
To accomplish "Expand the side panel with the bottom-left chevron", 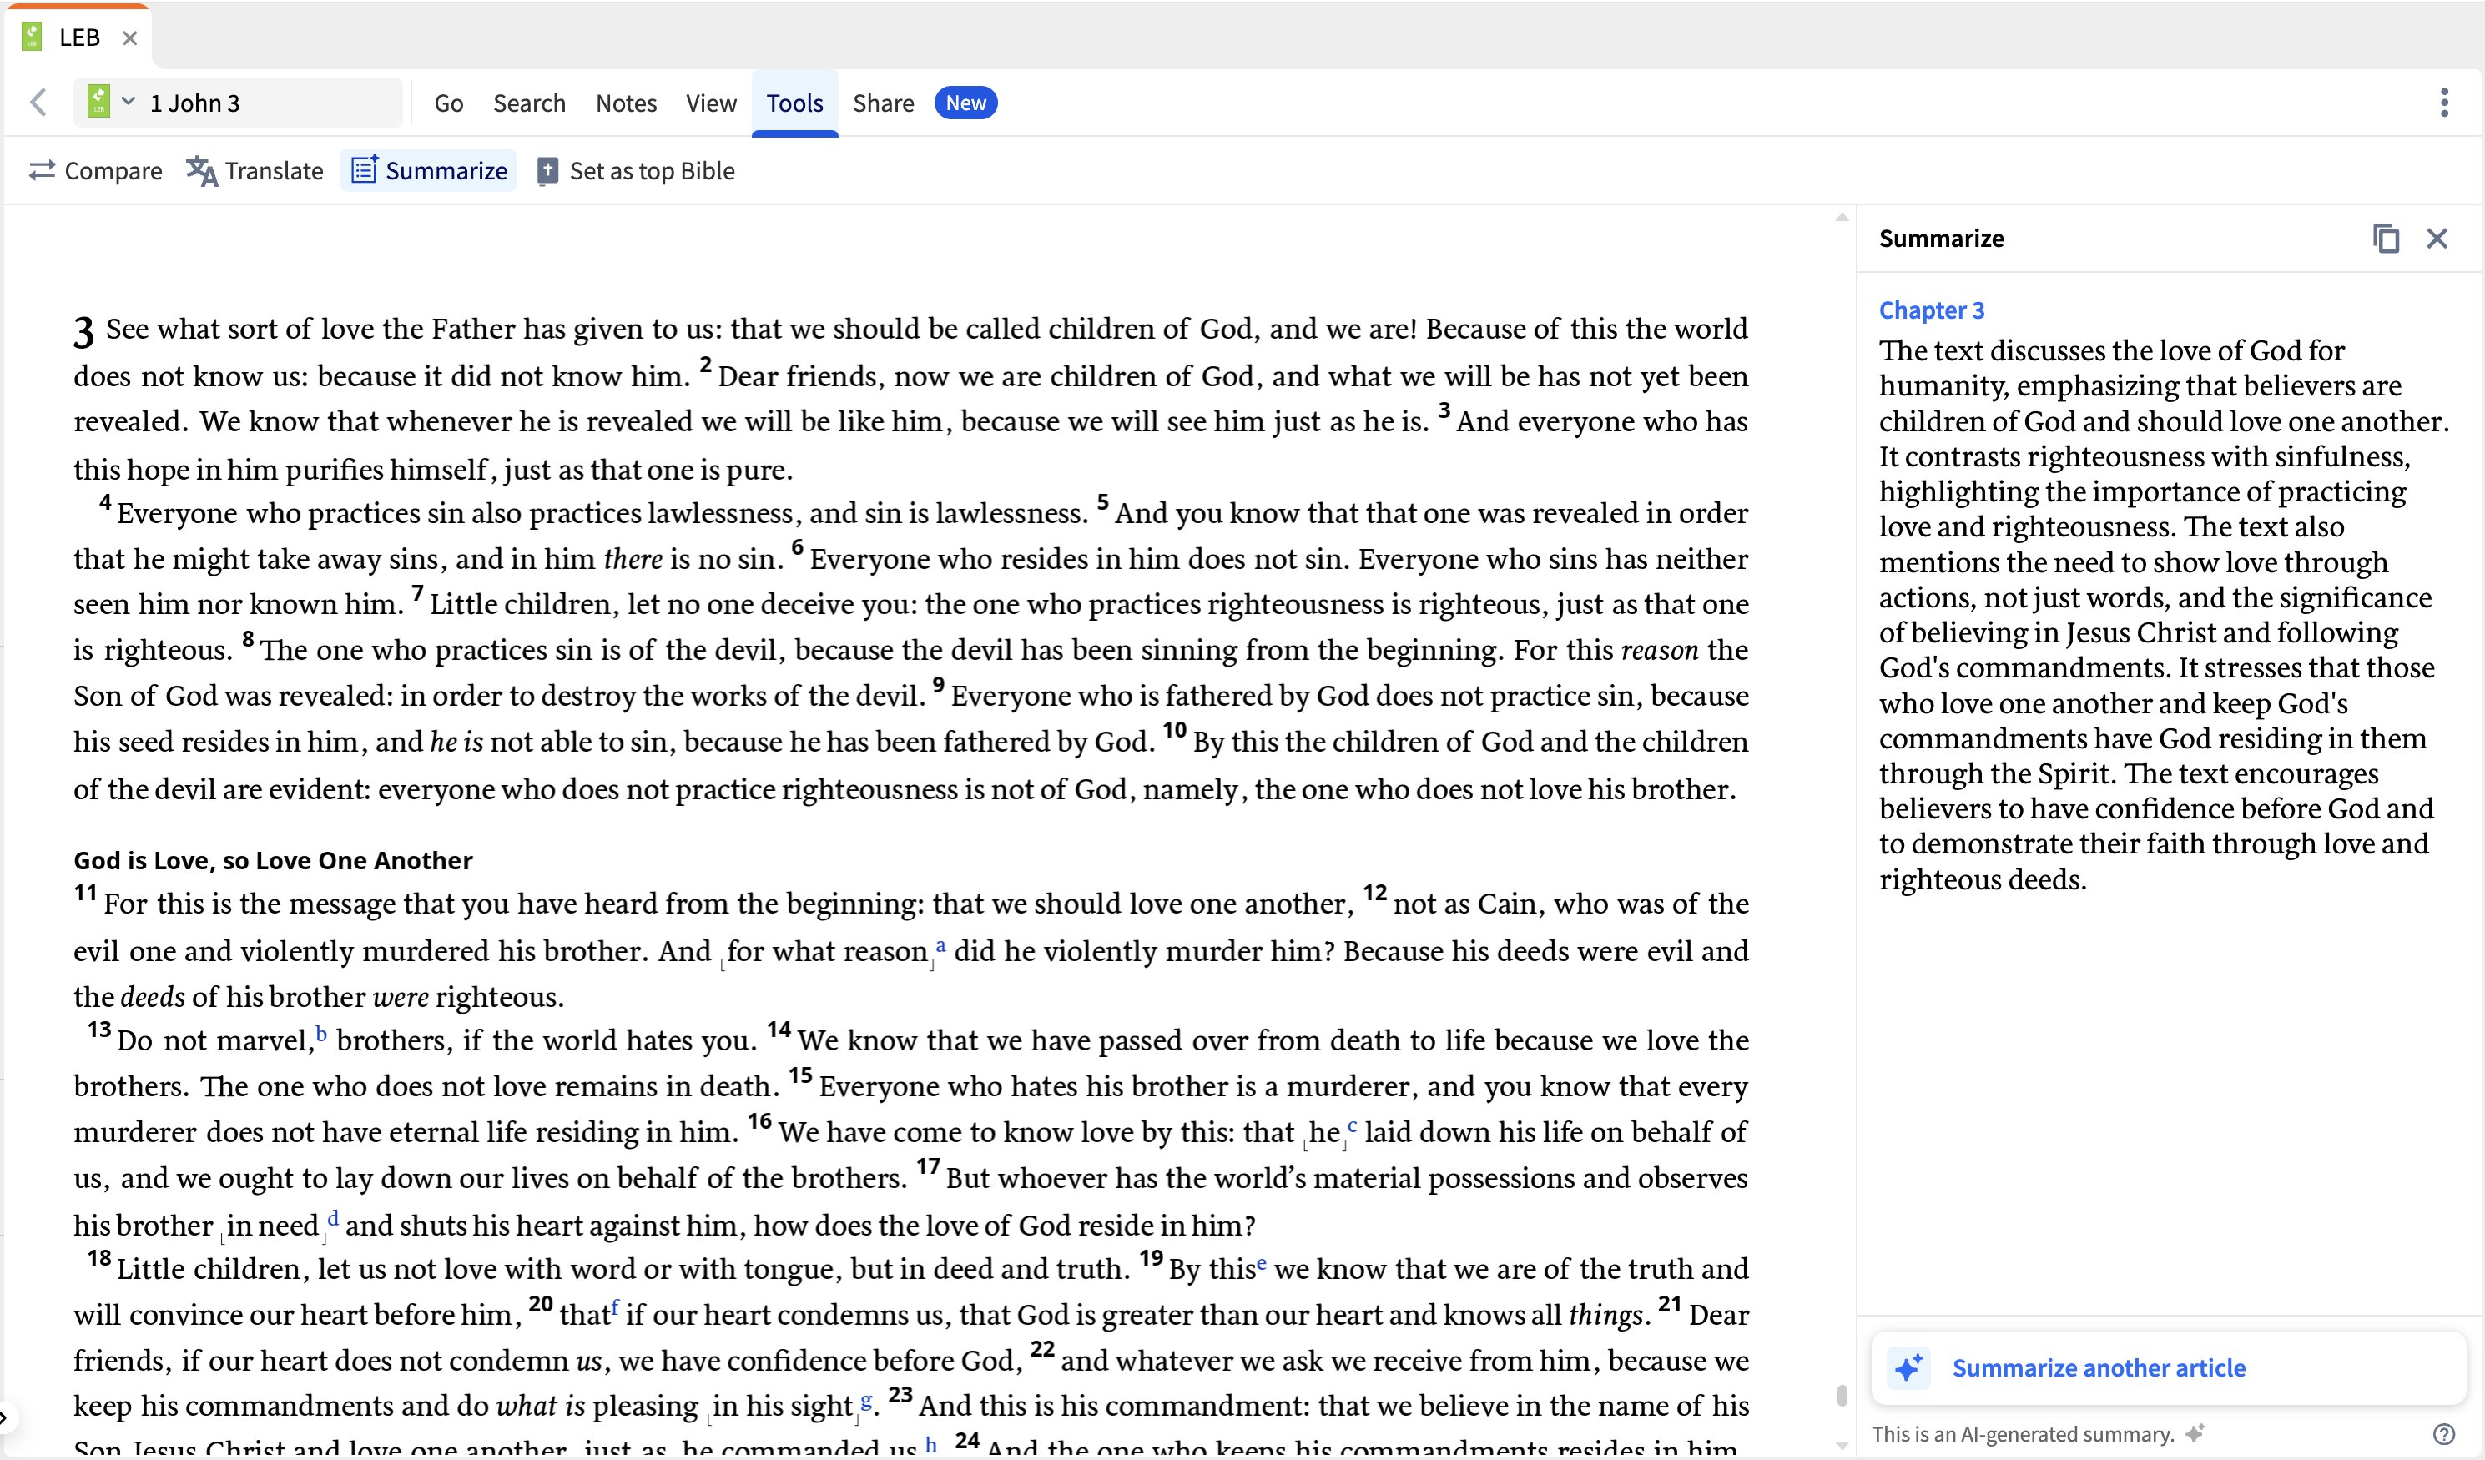I will [4, 1417].
